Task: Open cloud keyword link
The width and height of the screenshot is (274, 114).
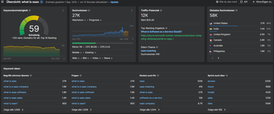Action: (x=211, y=87)
